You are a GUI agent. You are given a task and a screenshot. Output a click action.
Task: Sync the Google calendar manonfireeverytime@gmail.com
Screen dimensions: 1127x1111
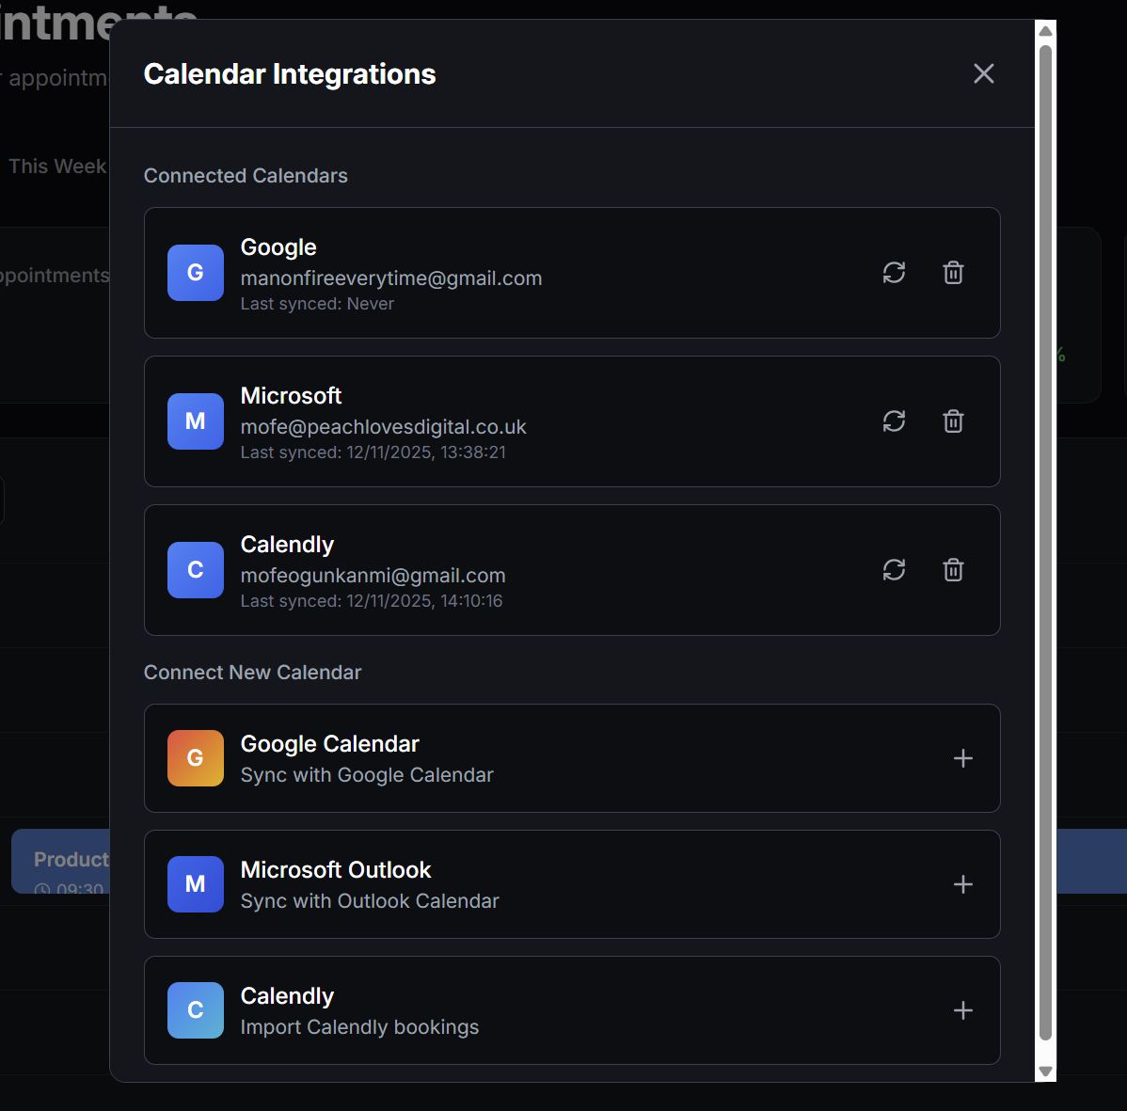(x=894, y=272)
